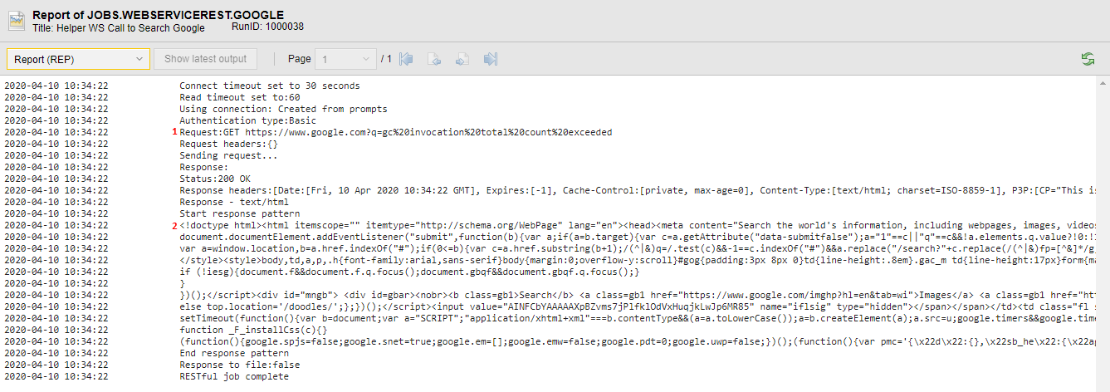Click the 'Response to file:false' line
The height and width of the screenshot is (392, 1110).
pyautogui.click(x=239, y=365)
